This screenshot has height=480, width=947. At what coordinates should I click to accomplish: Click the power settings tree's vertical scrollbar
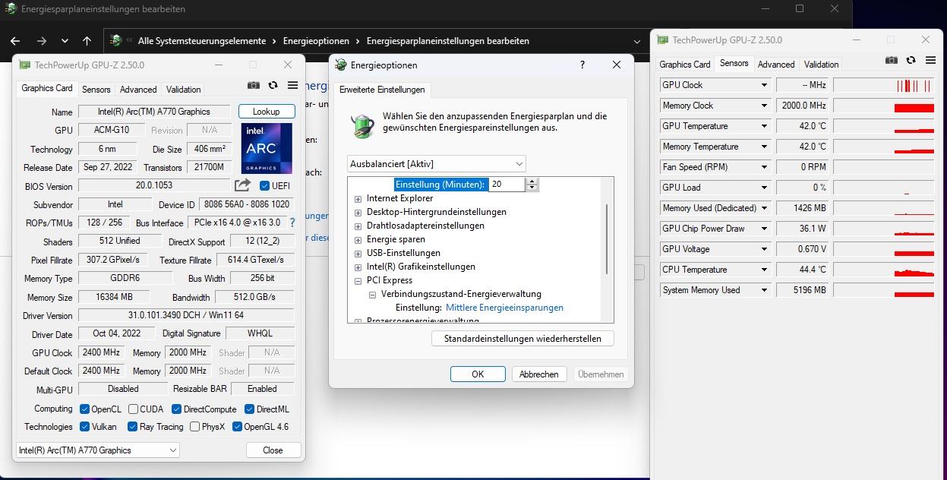(x=607, y=238)
